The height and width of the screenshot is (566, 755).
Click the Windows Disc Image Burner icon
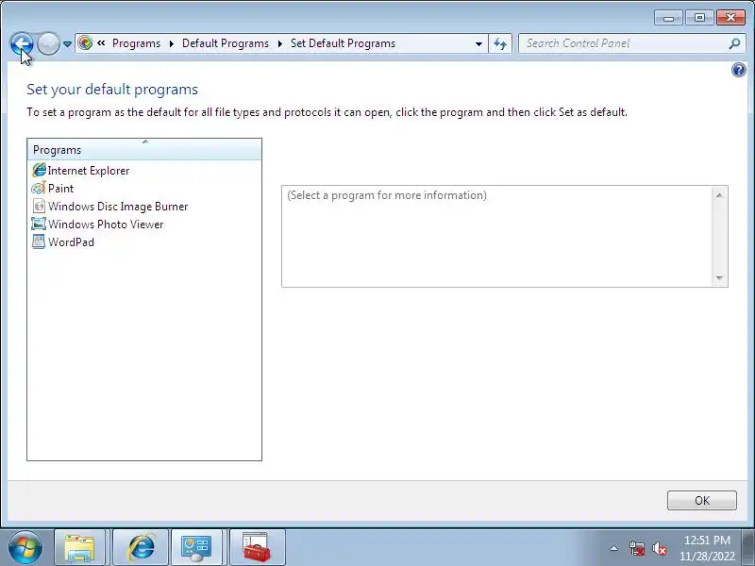pyautogui.click(x=39, y=206)
